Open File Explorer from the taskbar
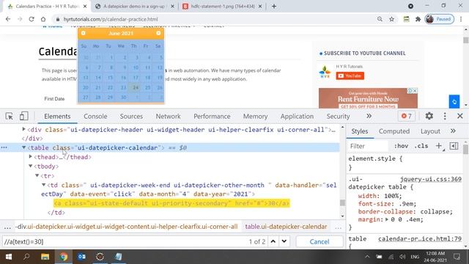 coord(45,257)
